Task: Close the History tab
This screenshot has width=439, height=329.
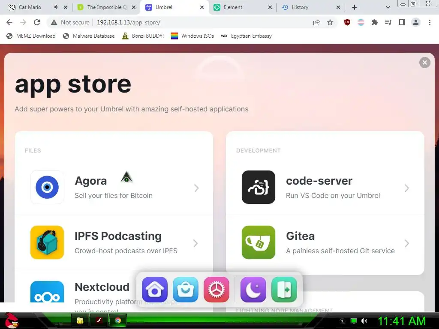Action: 338,7
